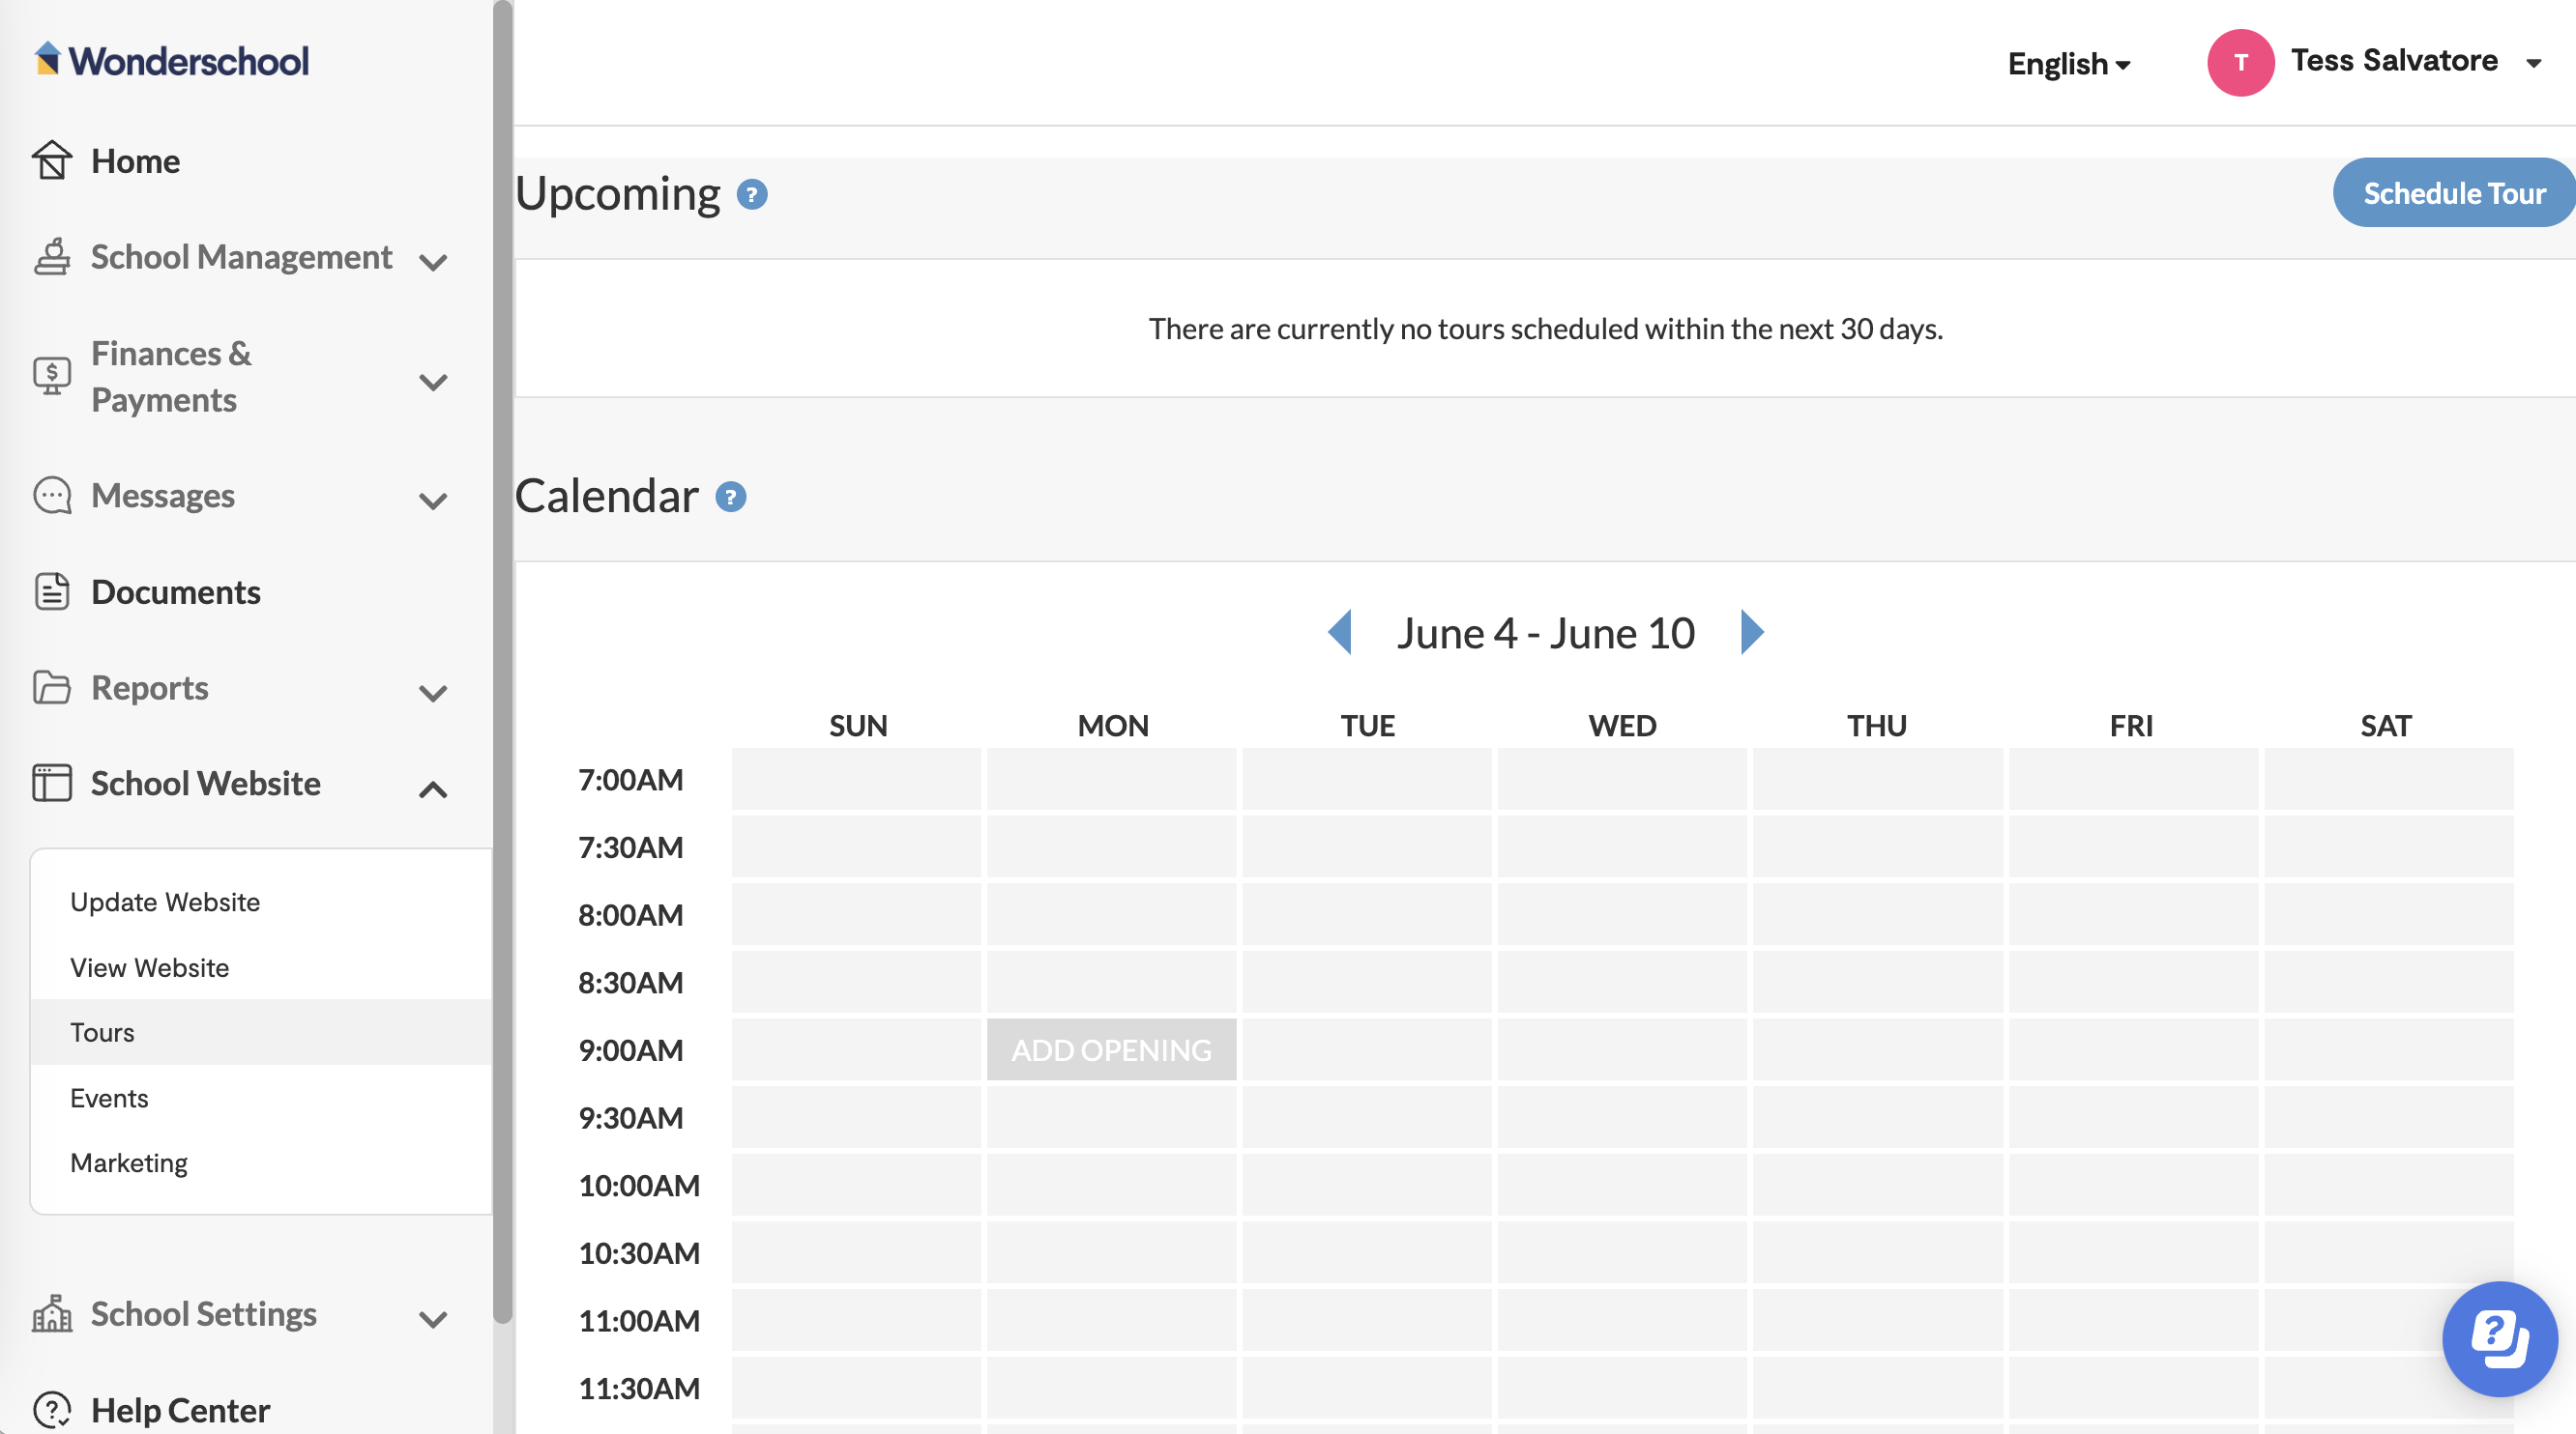Screen dimensions: 2576x1434
Task: Click the Schedule Tour button
Action: 2454,193
